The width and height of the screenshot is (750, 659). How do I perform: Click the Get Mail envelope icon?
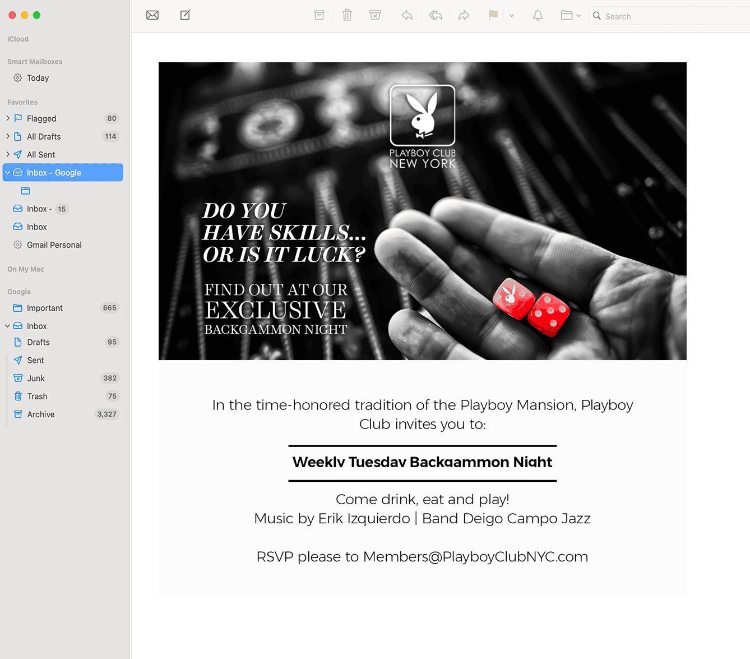[x=152, y=15]
